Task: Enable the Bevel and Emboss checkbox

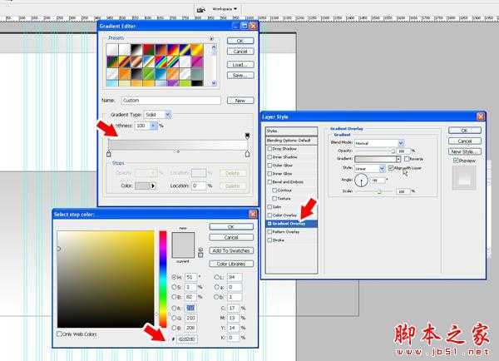Action: click(269, 182)
